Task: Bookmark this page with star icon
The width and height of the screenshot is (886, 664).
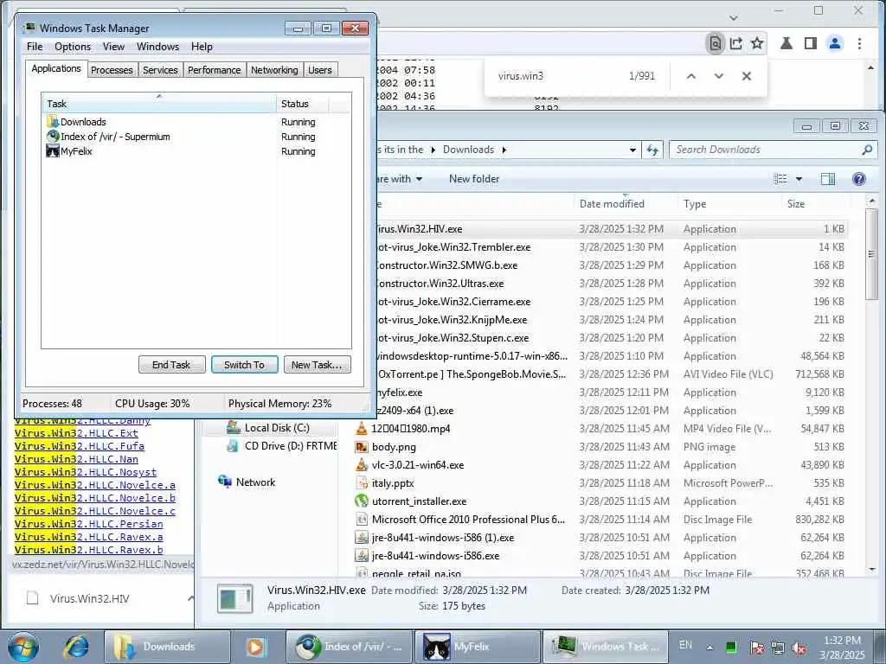Action: [x=757, y=43]
